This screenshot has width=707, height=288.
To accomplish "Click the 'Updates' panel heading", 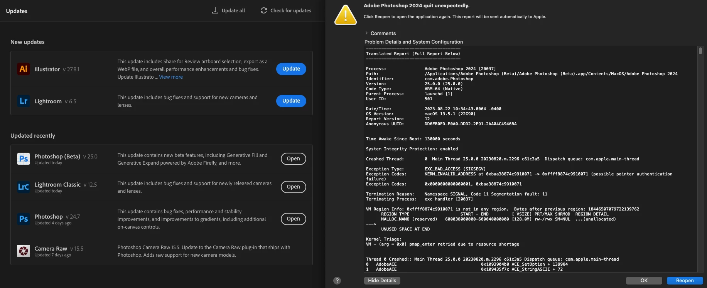I will [17, 11].
